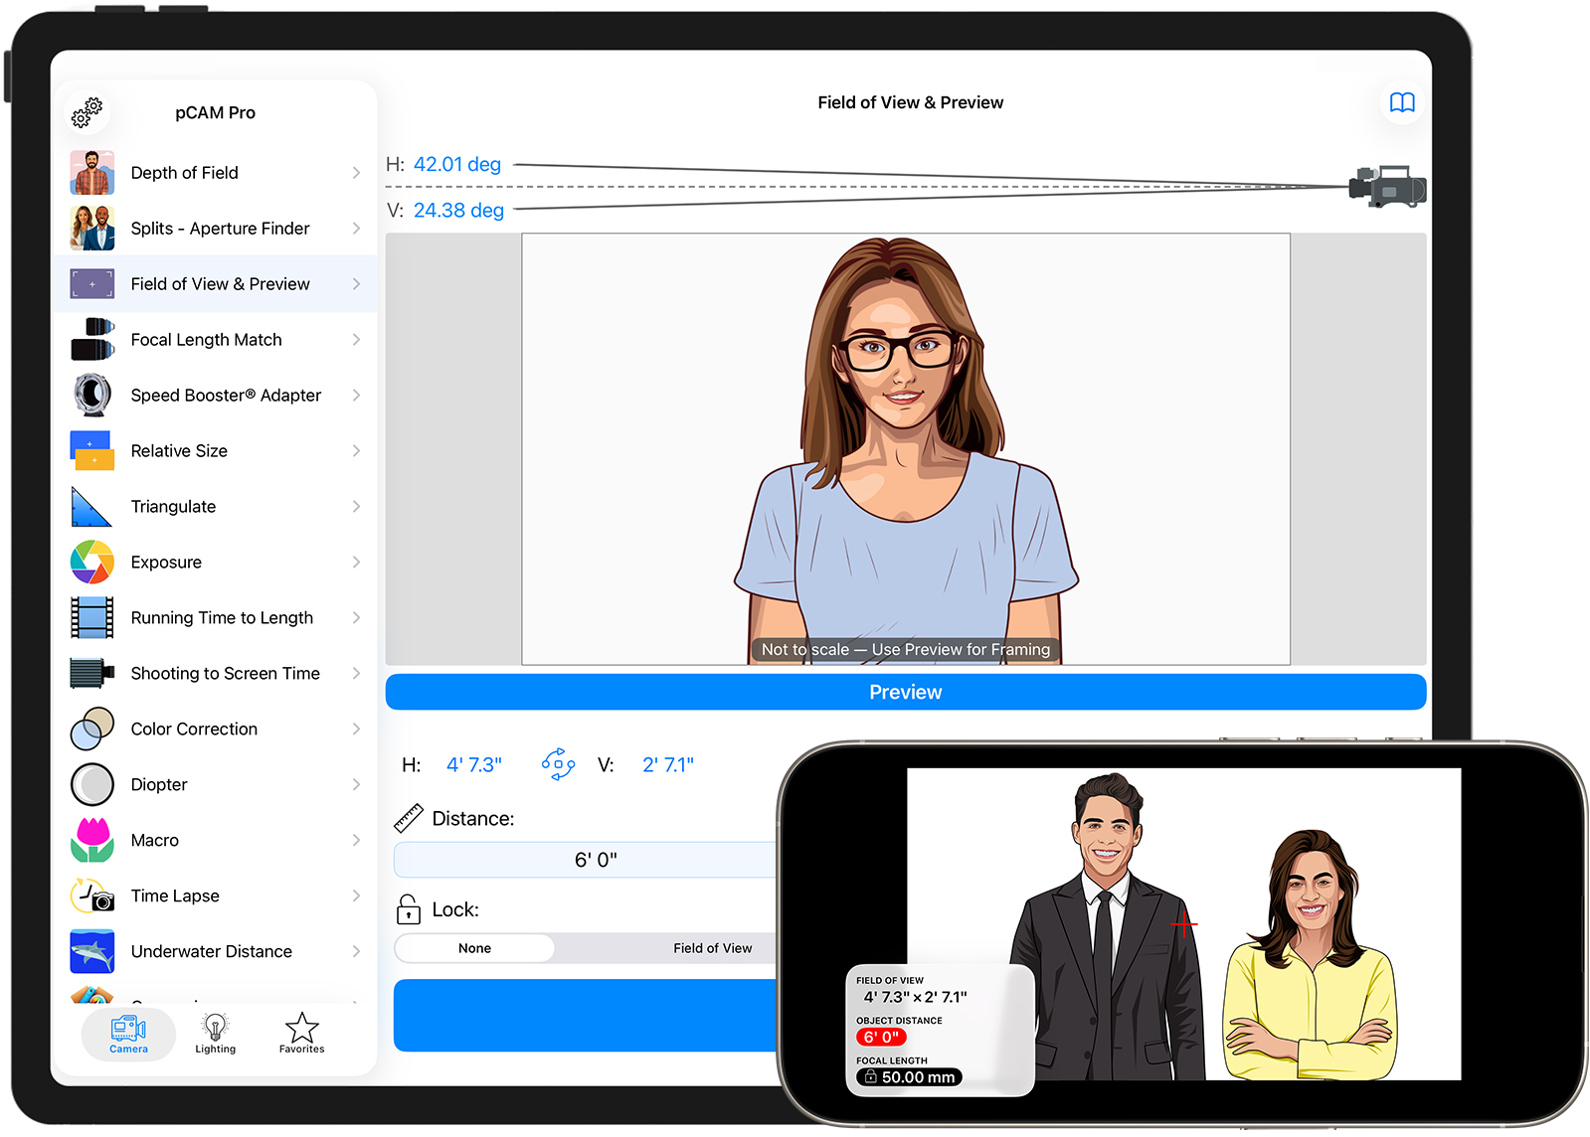
Task: Click the swap H and V rotate icon
Action: tap(558, 765)
